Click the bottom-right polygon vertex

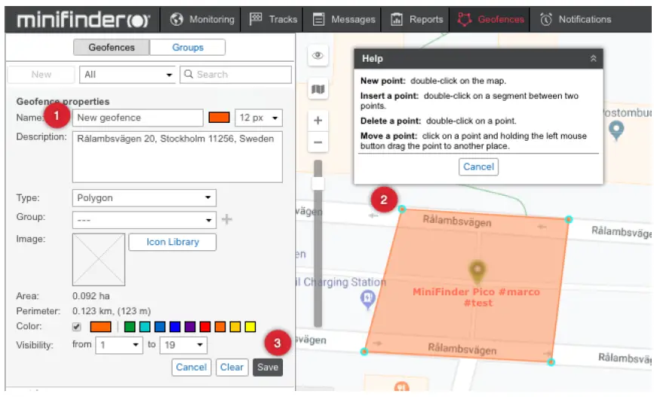551,362
